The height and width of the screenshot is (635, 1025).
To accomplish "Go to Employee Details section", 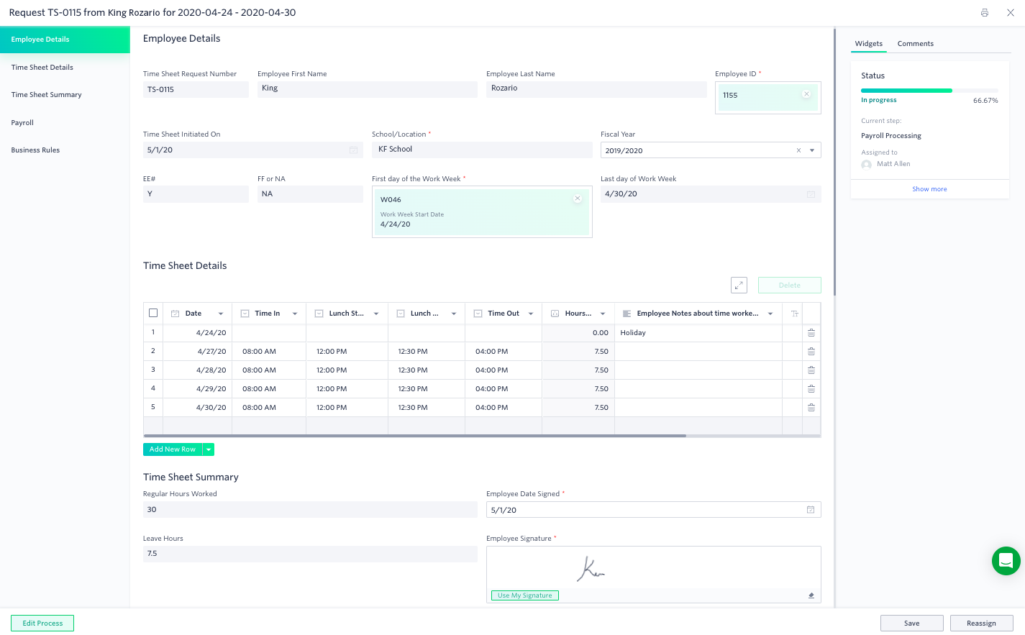I will click(x=65, y=40).
